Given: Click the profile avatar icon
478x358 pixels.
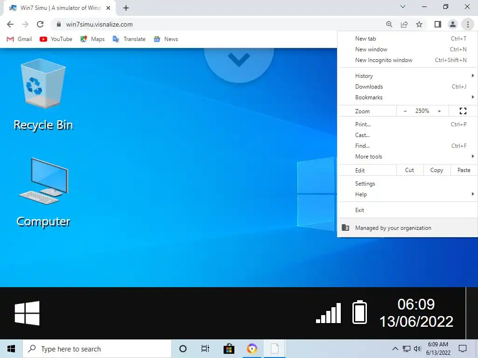Looking at the screenshot, I should 453,24.
